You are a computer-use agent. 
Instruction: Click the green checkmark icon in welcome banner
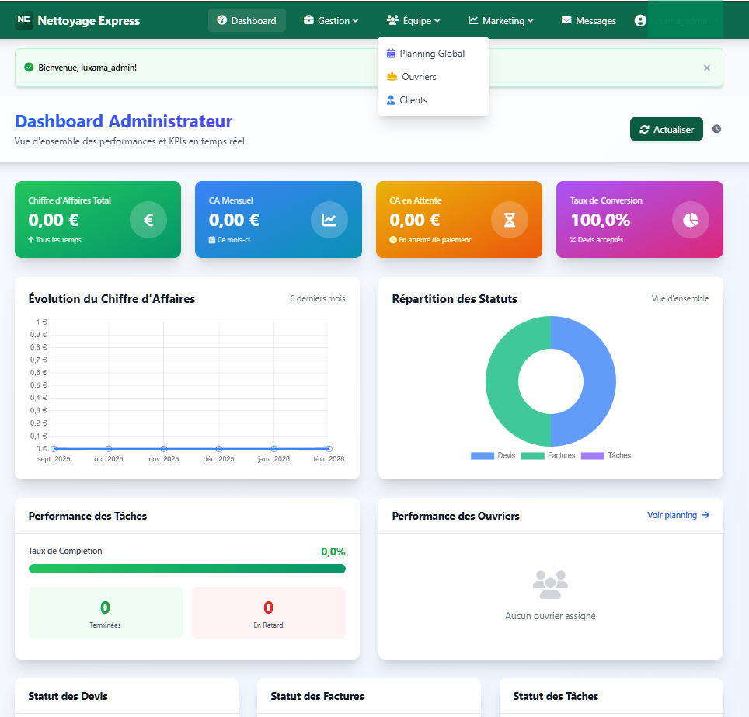click(30, 68)
